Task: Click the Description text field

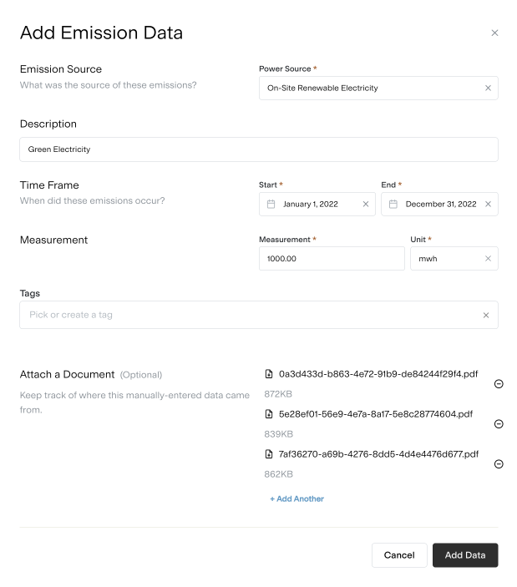Action: (x=259, y=149)
